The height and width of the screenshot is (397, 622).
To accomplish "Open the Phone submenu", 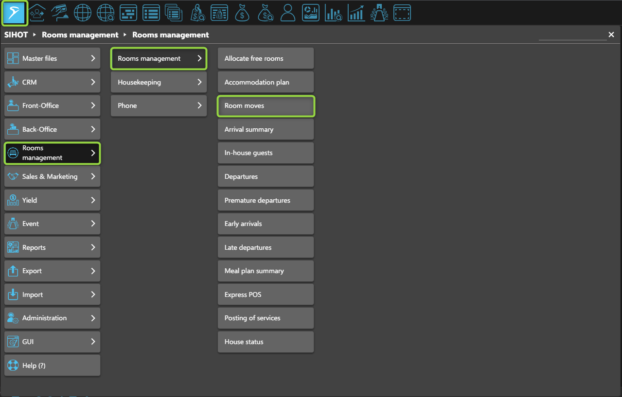I will (159, 105).
